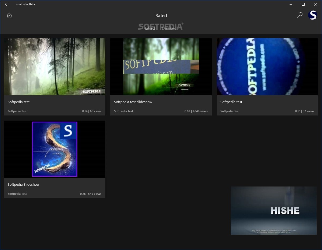This screenshot has height=250, width=322.
Task: Open the Softpedia test slideshow video
Action: point(161,66)
